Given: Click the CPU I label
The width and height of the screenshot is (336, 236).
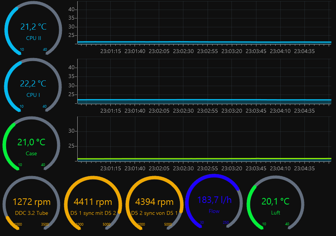Looking at the screenshot, I should [x=33, y=95].
